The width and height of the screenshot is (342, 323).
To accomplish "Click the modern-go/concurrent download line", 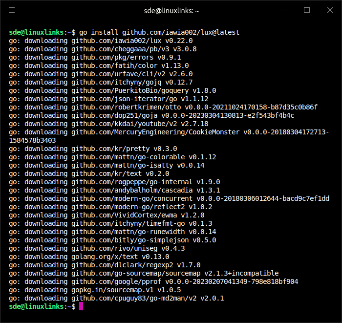I will pos(169,198).
